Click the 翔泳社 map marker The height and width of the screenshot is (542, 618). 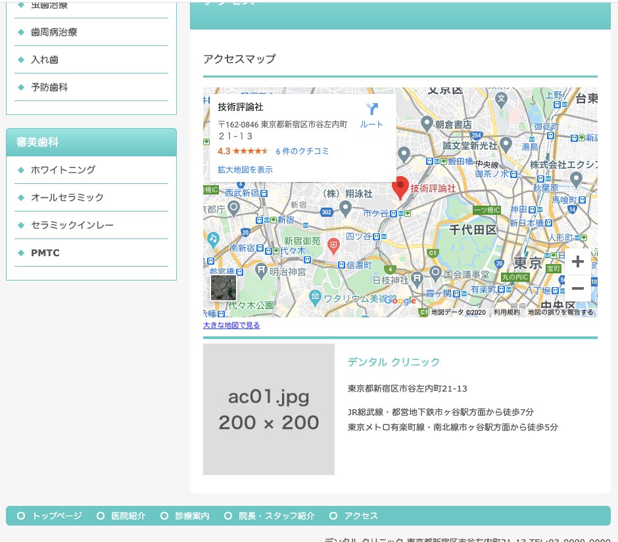(x=345, y=209)
